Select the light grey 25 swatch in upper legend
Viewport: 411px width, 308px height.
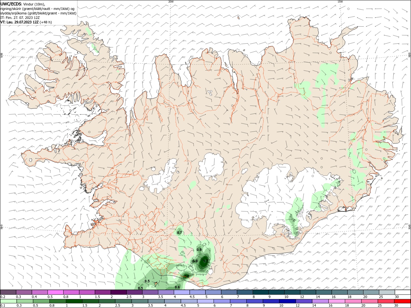(387, 292)
